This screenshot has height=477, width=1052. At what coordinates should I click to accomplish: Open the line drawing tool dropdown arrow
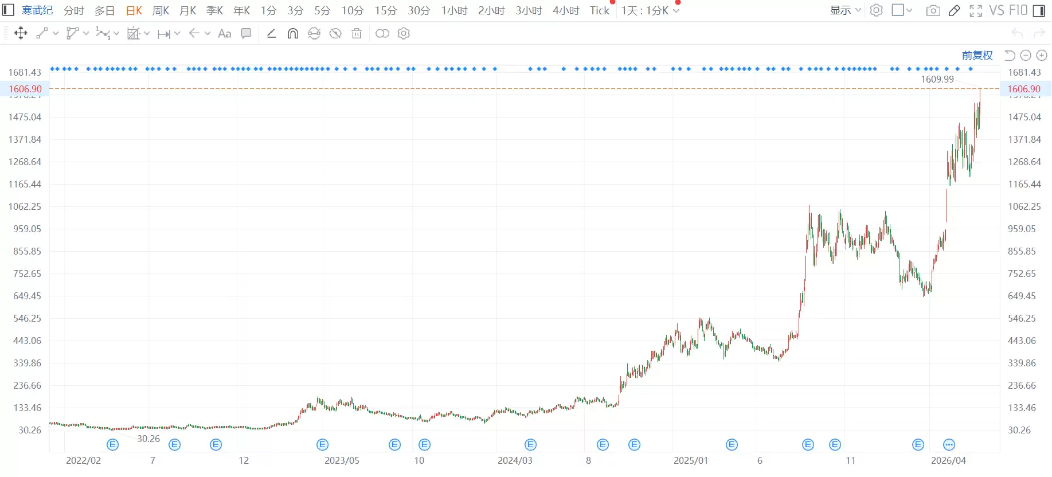pyautogui.click(x=56, y=33)
